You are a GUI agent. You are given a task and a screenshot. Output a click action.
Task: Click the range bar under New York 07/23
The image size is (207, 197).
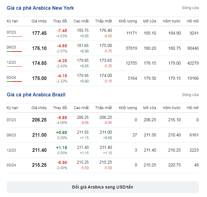click(x=14, y=36)
